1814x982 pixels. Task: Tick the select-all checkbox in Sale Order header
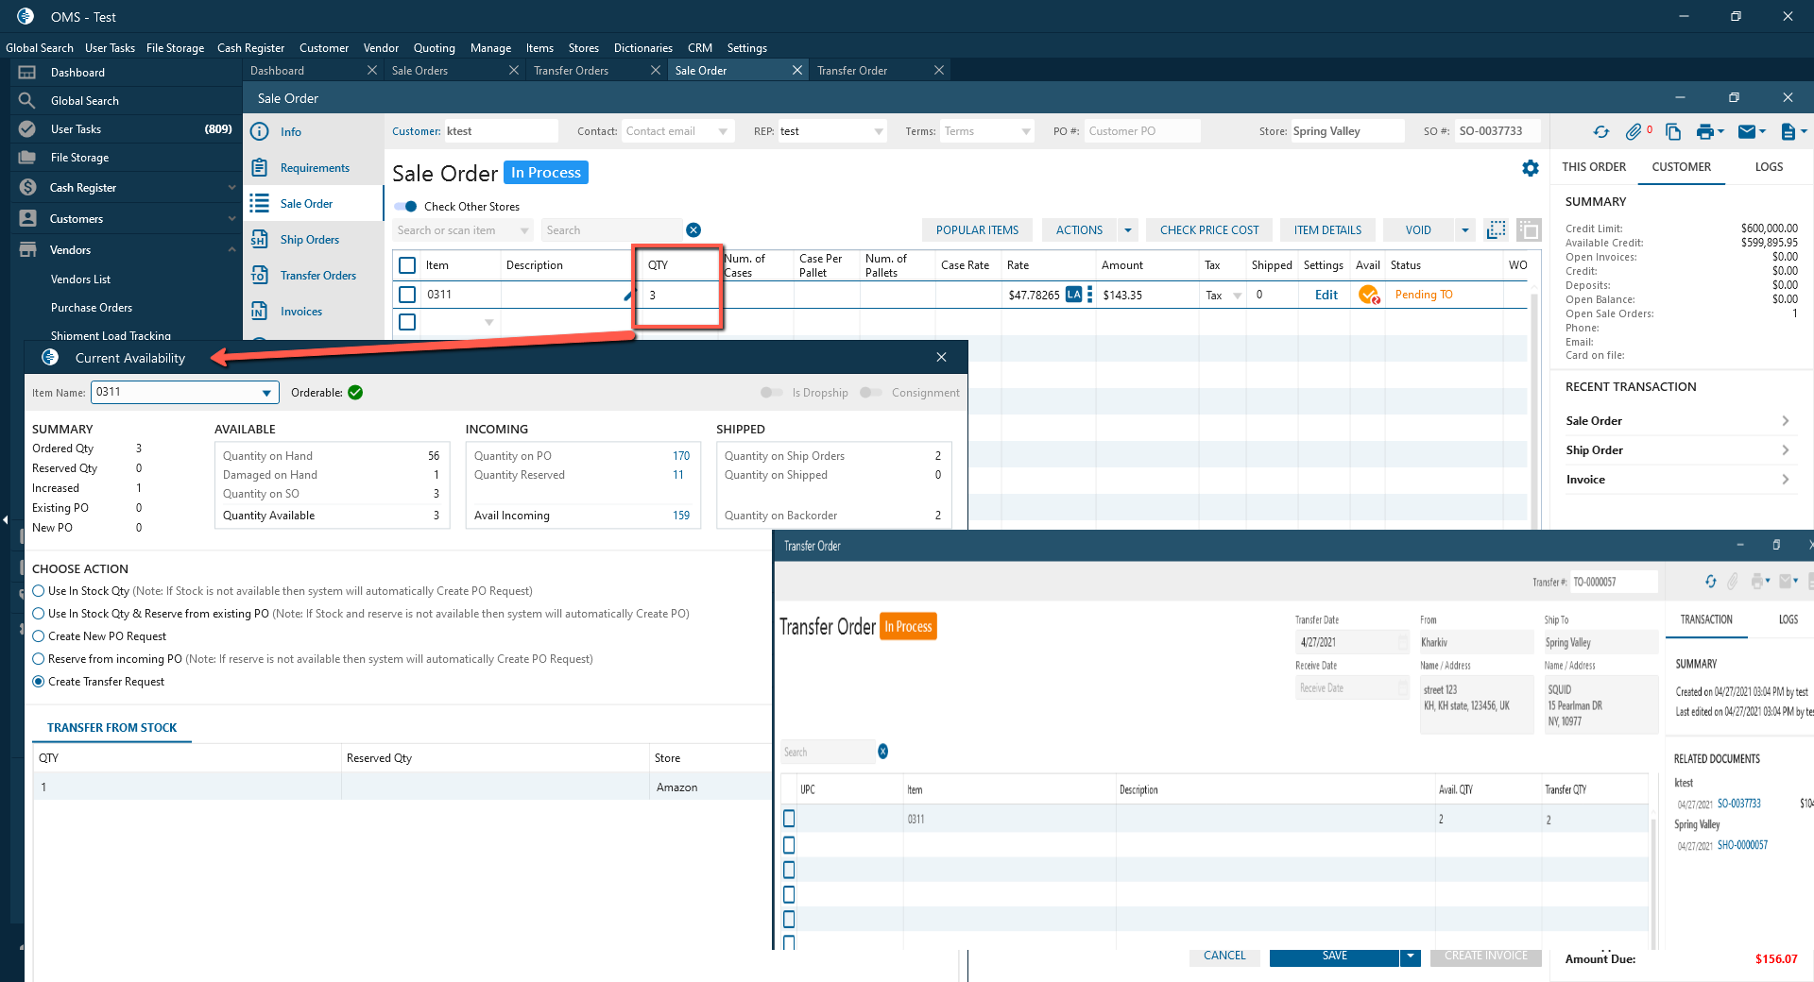pyautogui.click(x=407, y=265)
